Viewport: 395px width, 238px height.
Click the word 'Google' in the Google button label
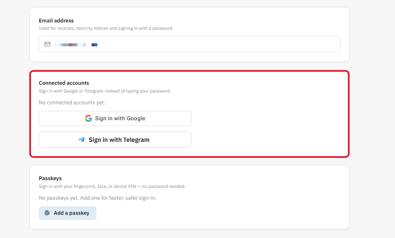click(x=136, y=118)
